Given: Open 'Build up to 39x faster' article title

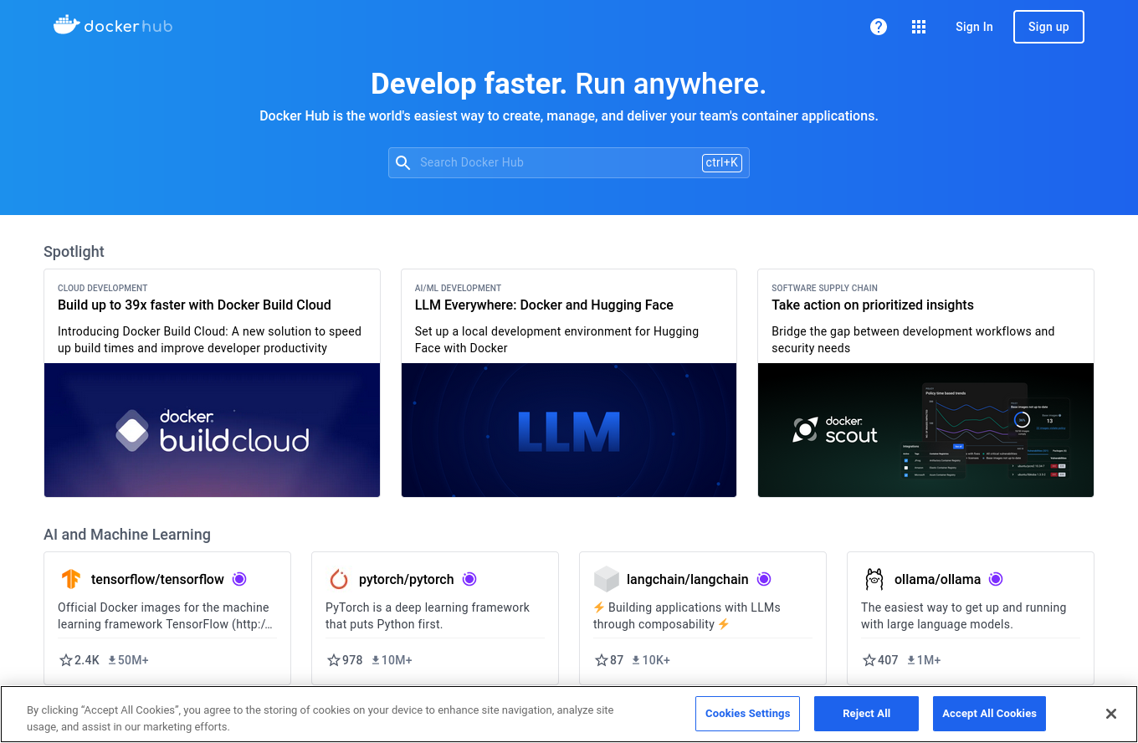Looking at the screenshot, I should click(194, 305).
